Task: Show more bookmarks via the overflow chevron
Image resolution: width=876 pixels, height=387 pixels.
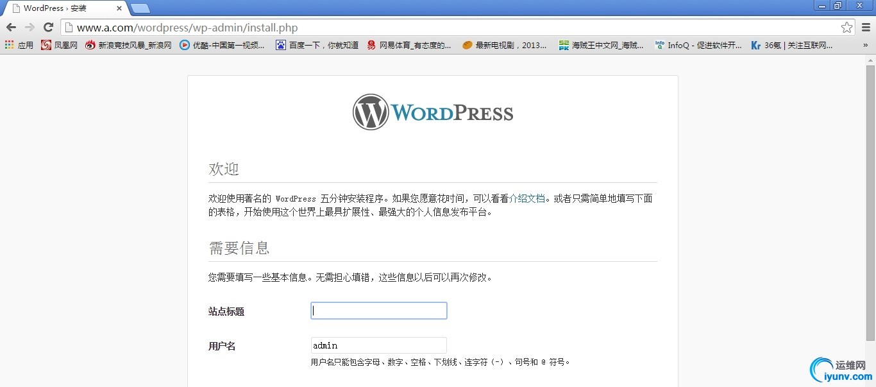Action: (866, 46)
